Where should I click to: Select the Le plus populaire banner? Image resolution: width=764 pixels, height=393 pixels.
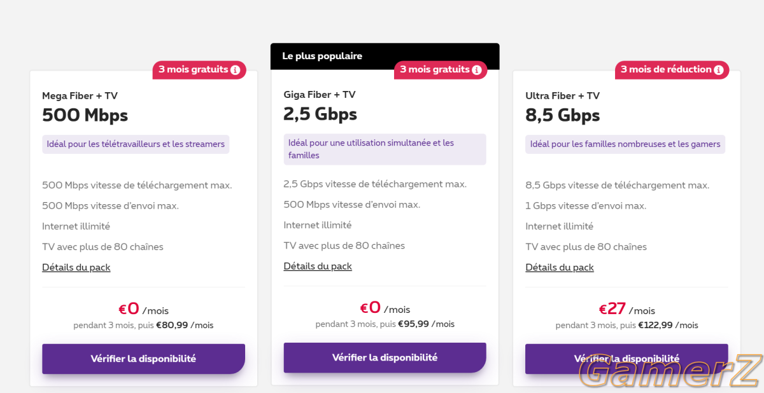[x=385, y=56]
